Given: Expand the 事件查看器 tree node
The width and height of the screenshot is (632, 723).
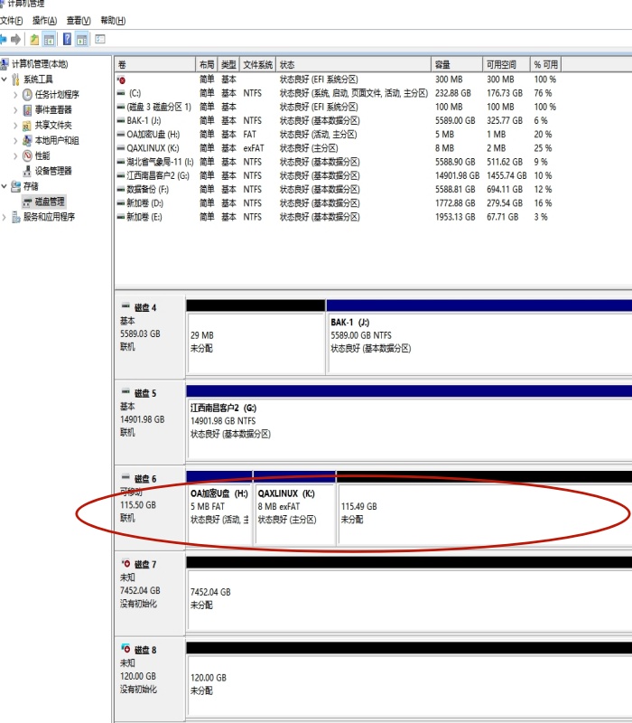Looking at the screenshot, I should tap(15, 110).
